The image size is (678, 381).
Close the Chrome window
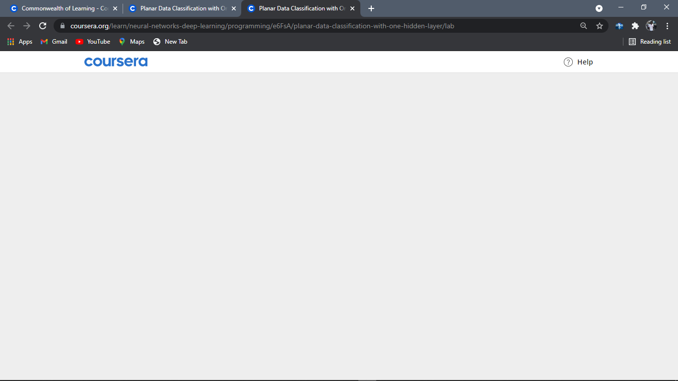click(667, 7)
